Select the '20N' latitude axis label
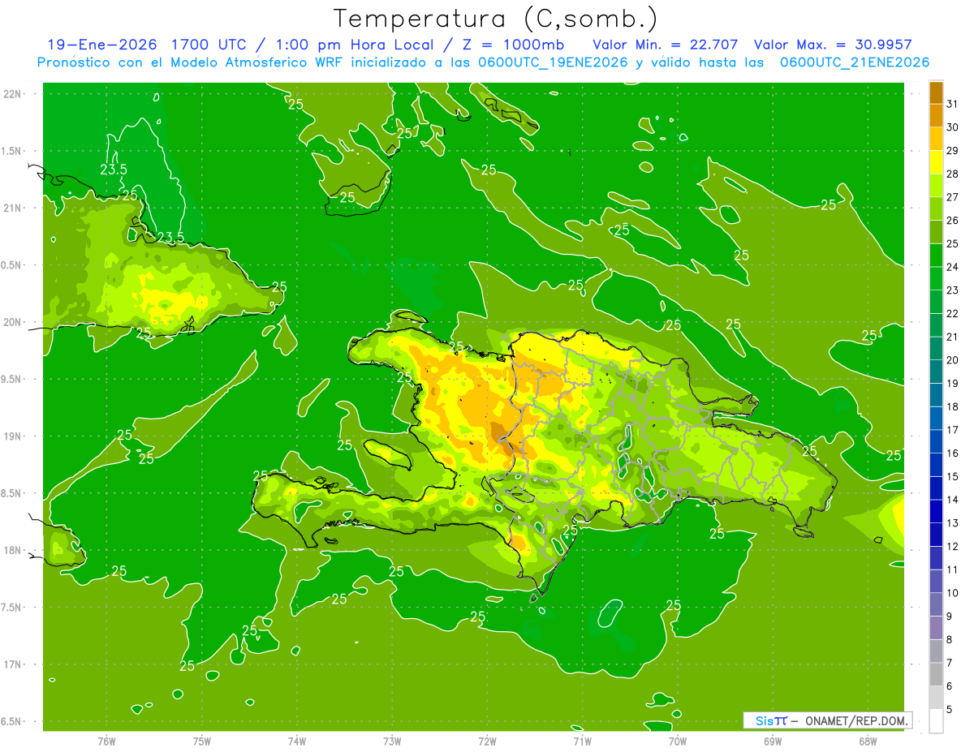This screenshot has height=752, width=974. (x=12, y=322)
